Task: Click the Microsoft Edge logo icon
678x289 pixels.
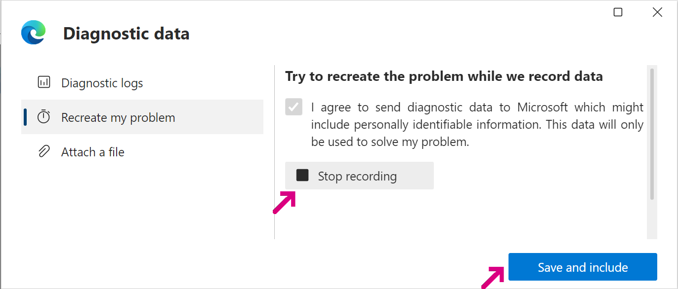Action: tap(33, 33)
